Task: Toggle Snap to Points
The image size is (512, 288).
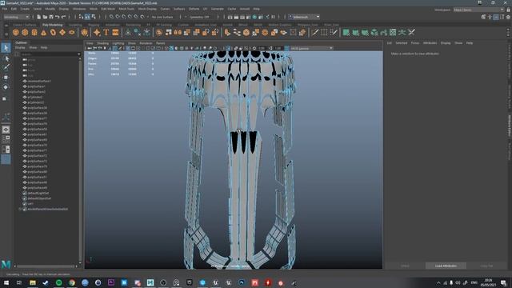Action: [124, 17]
